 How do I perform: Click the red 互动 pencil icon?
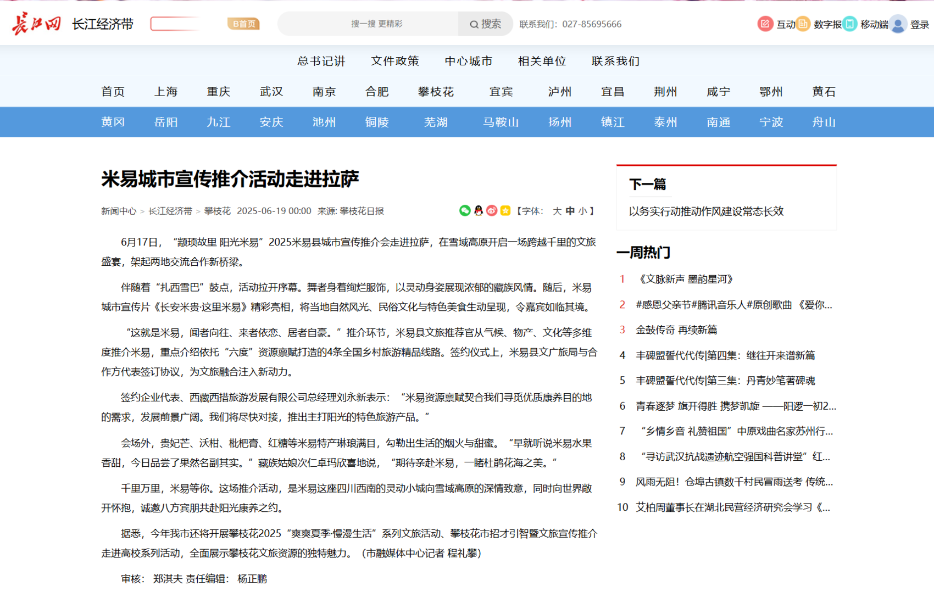coord(765,24)
